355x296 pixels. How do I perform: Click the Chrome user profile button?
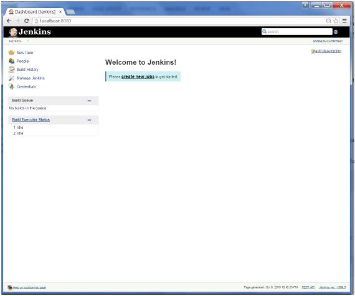click(x=305, y=5)
